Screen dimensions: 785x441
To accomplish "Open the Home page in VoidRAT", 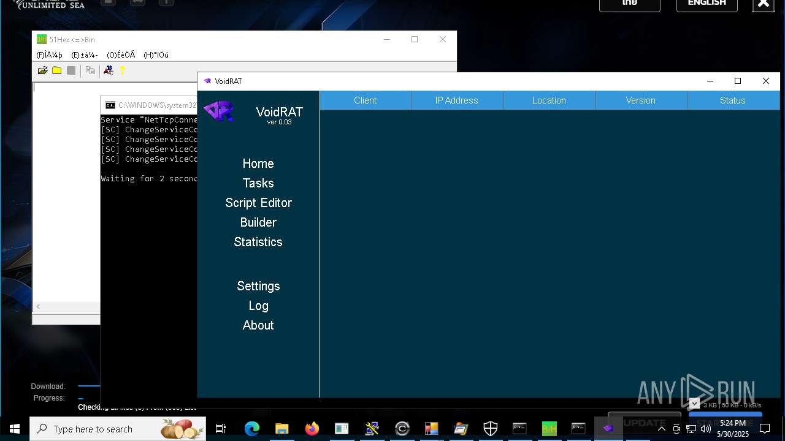I will [258, 164].
